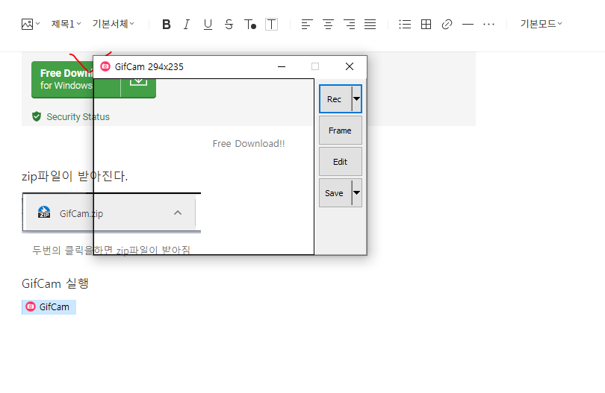605x393 pixels.
Task: Expand the GifCam.zip download chevron
Action: (178, 213)
